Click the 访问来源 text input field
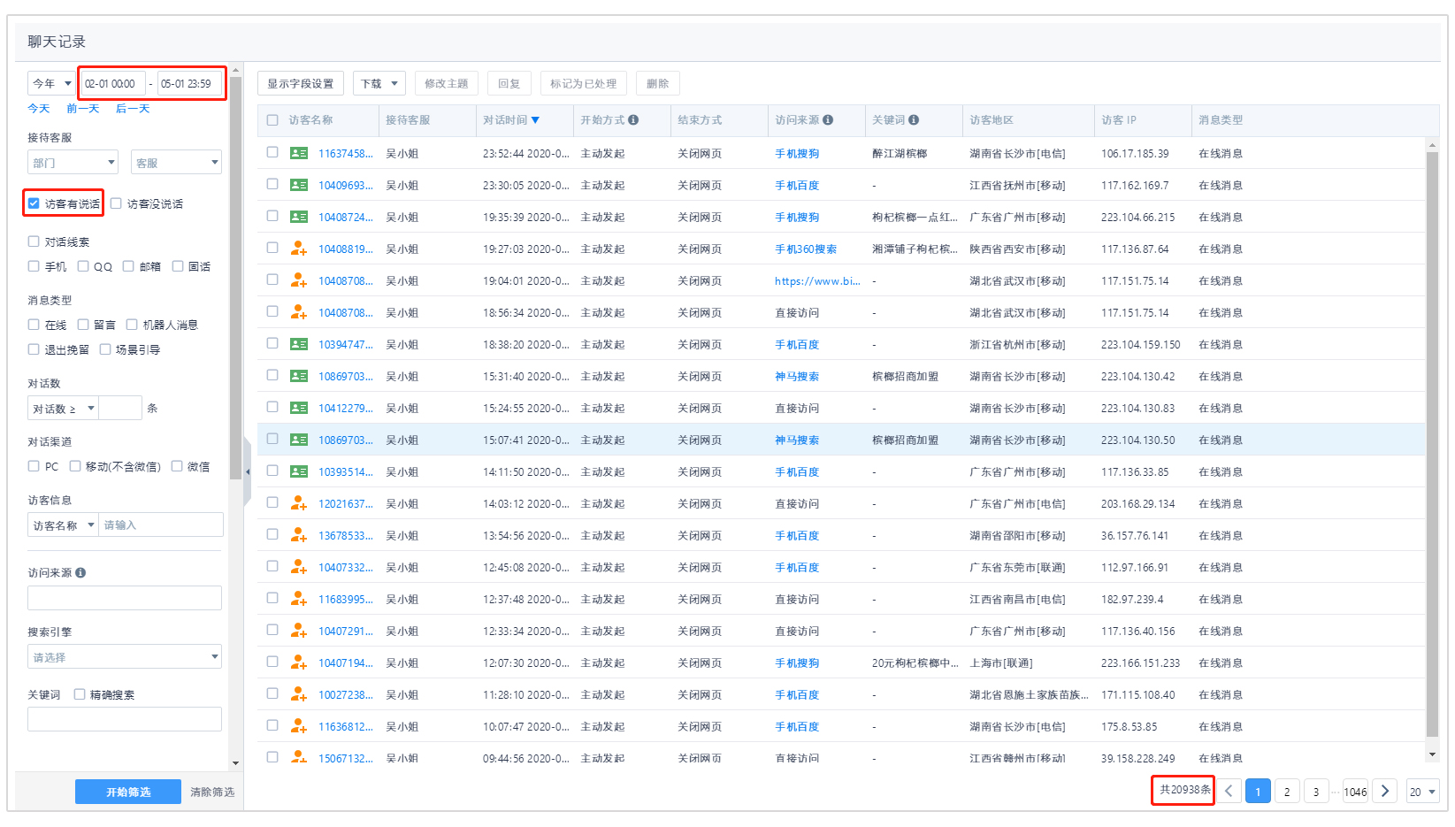The image size is (1455, 827). click(x=125, y=598)
